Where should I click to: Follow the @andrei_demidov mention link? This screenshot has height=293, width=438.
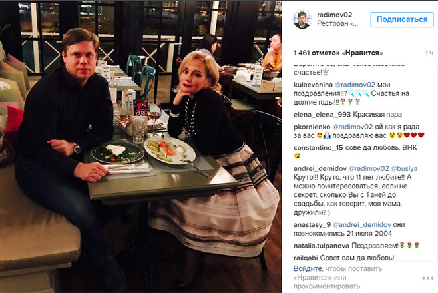pos(362,225)
